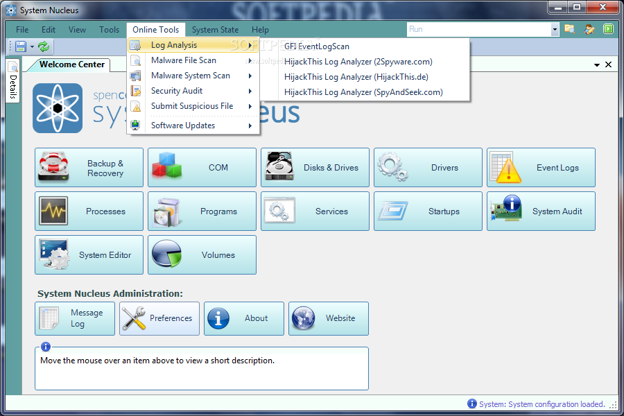
Task: Click the Services gear window icon
Action: coord(280,210)
